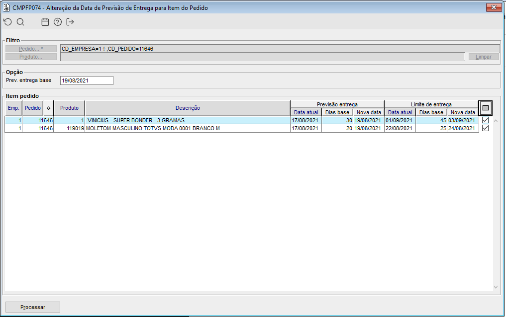Expand the » column header button
This screenshot has height=317, width=506.
(48, 108)
